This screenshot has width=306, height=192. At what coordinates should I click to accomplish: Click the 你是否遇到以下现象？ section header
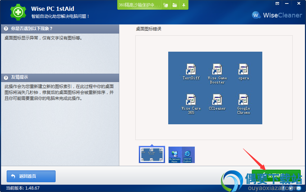60,29
